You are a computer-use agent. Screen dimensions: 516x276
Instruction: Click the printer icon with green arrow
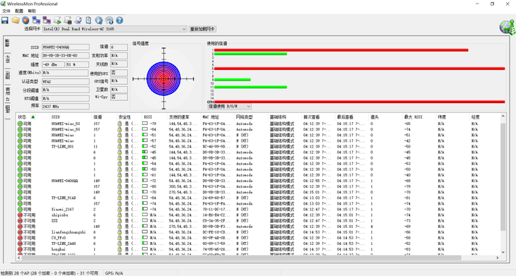[57, 20]
